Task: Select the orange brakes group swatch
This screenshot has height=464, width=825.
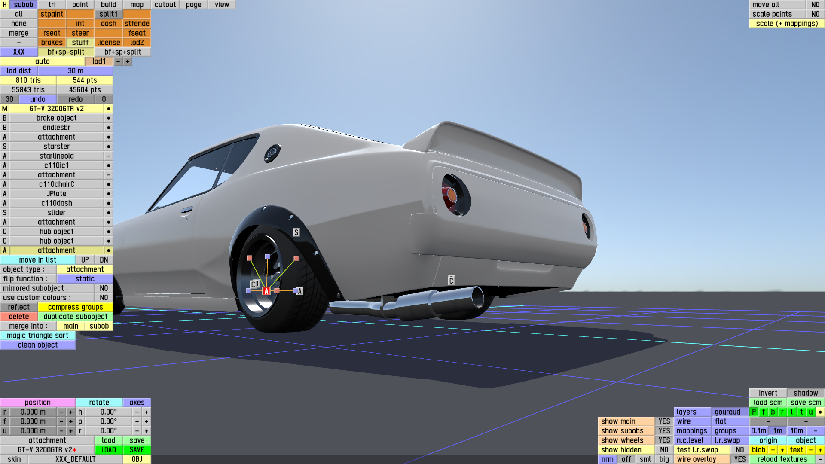Action: pos(52,43)
